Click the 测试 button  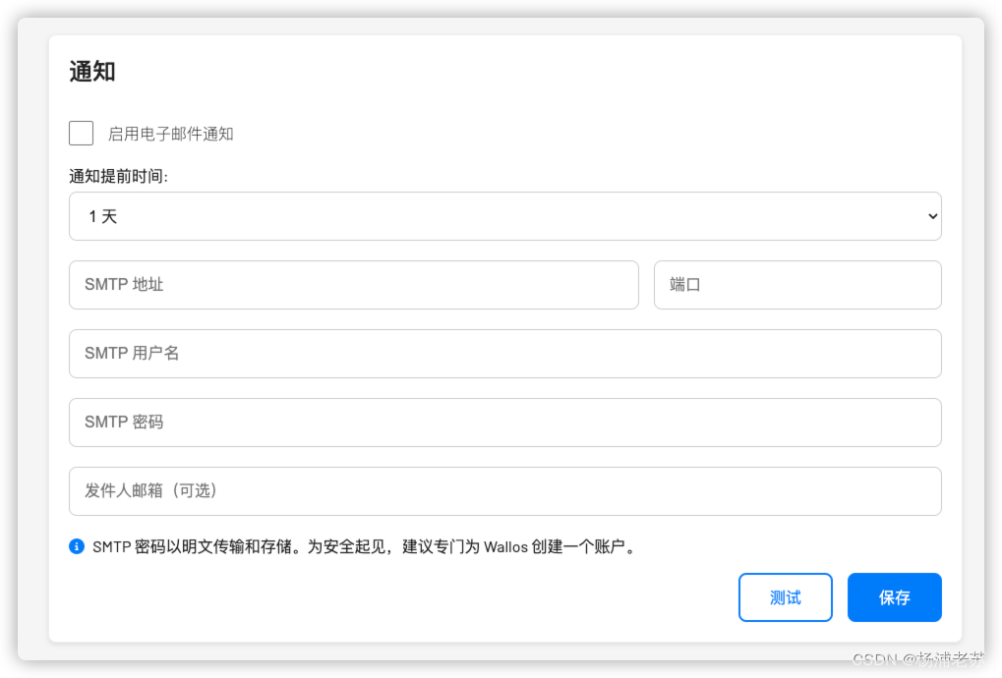tap(786, 597)
